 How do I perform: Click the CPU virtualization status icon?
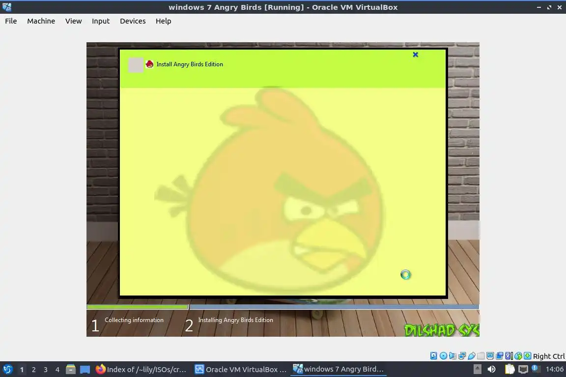tap(509, 356)
